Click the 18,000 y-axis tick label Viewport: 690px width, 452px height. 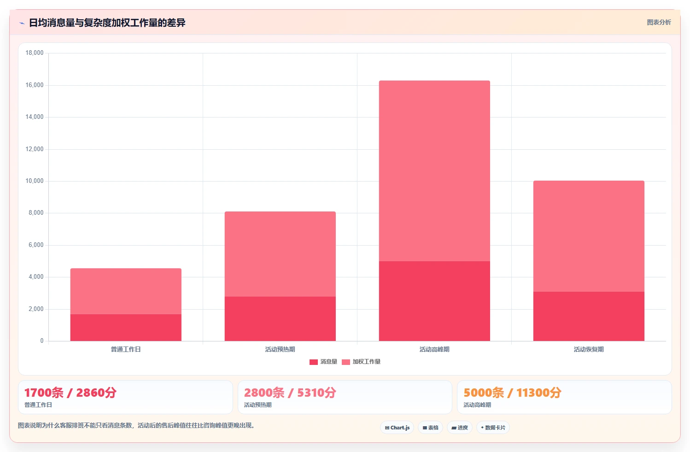click(x=35, y=53)
